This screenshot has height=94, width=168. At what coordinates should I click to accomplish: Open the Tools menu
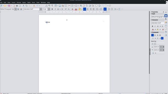click(x=38, y=2)
